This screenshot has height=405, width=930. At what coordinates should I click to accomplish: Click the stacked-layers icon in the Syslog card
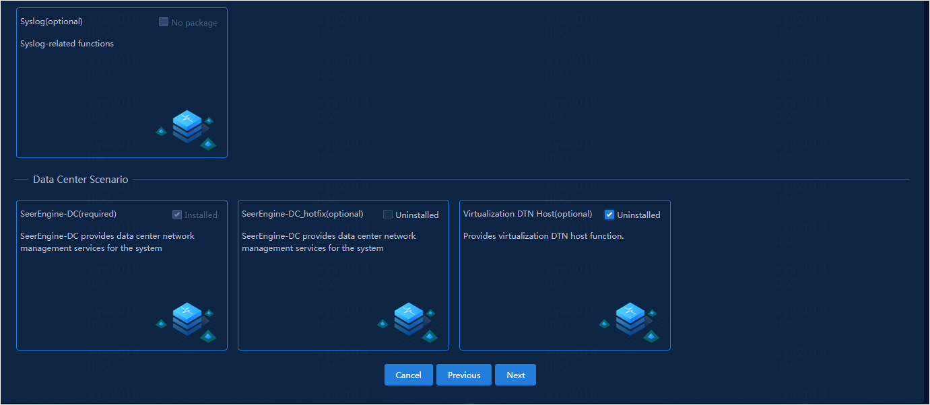(187, 129)
